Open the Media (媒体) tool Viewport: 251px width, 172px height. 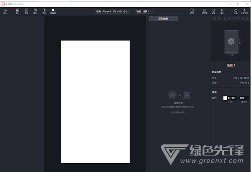tap(27, 11)
